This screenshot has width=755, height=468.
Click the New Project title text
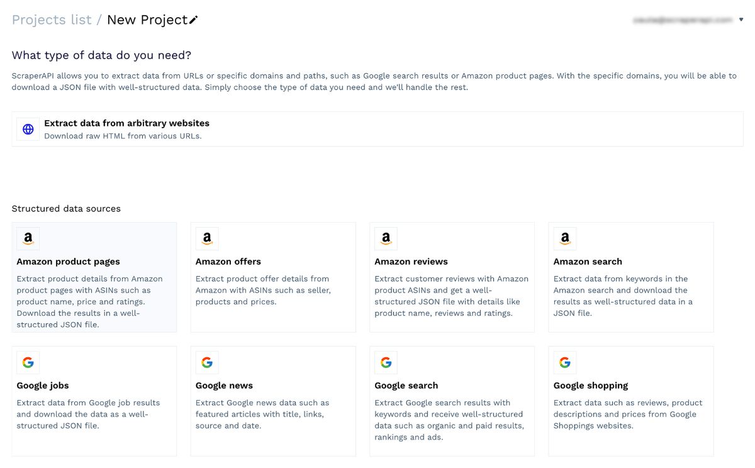pyautogui.click(x=147, y=19)
